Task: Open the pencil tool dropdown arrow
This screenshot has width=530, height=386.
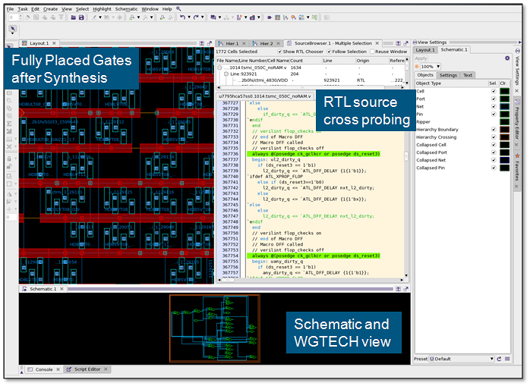Action: tap(100, 17)
